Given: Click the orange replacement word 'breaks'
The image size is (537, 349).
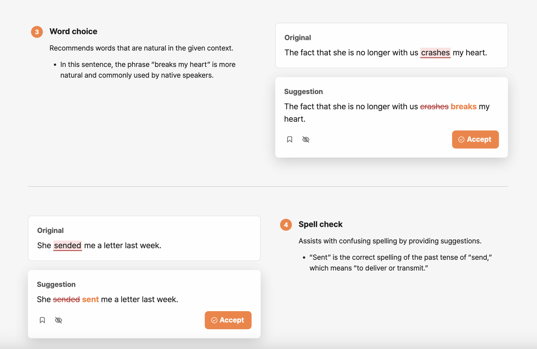Looking at the screenshot, I should (463, 107).
